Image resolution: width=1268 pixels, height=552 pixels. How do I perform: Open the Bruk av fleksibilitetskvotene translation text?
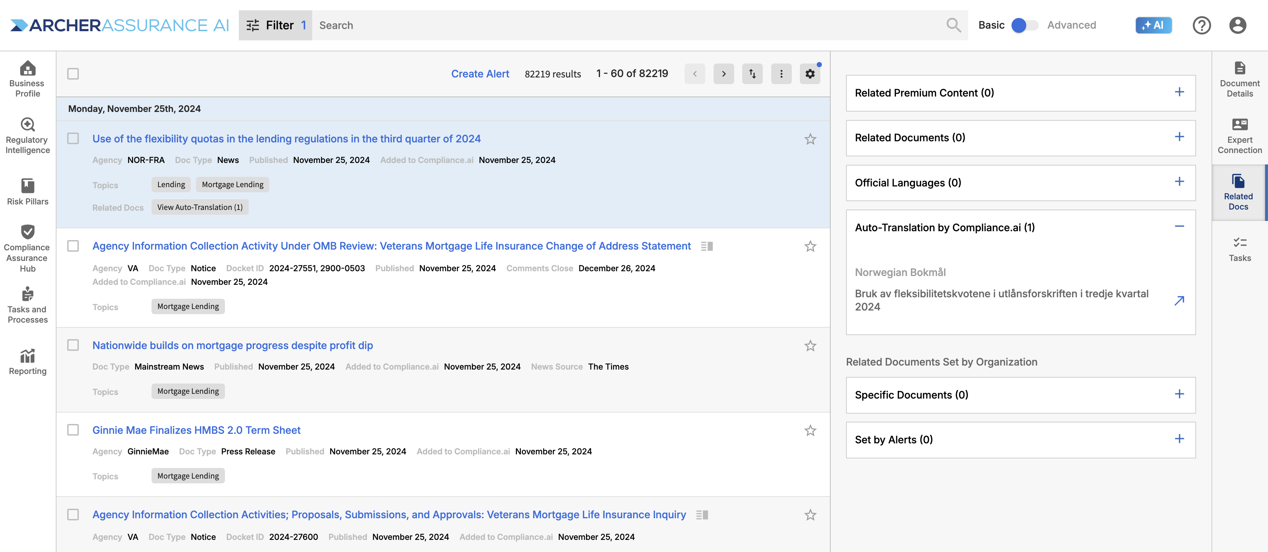click(x=1001, y=300)
